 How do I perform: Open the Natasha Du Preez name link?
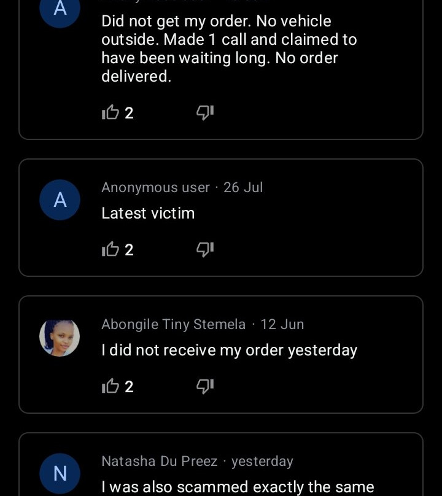[159, 461]
